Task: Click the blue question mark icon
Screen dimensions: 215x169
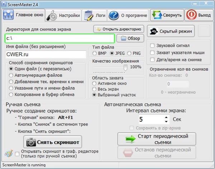Action: [114, 16]
